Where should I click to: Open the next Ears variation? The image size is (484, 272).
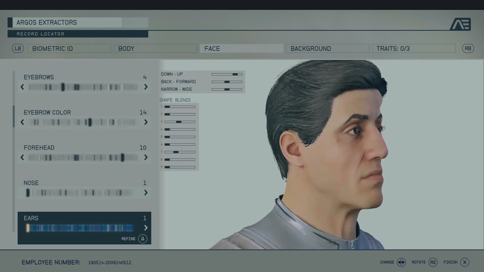pyautogui.click(x=146, y=228)
